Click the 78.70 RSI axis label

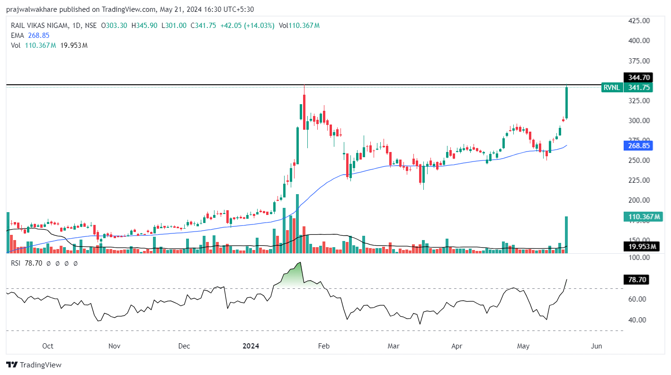[x=636, y=280]
